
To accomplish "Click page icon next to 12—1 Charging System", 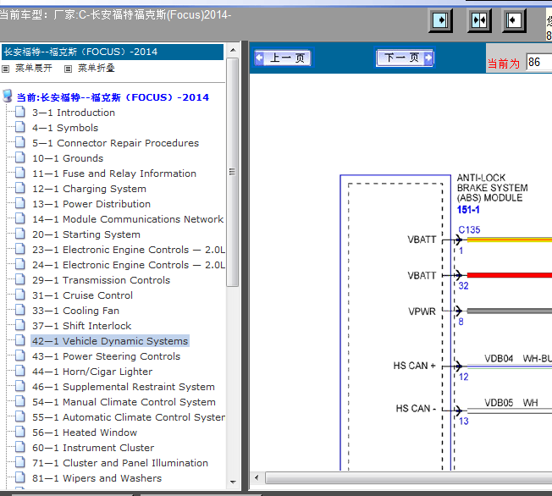I will 20,188.
